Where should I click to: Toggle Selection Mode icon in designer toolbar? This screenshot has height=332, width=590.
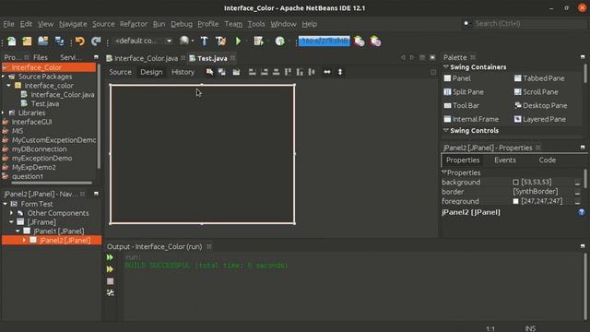(209, 72)
